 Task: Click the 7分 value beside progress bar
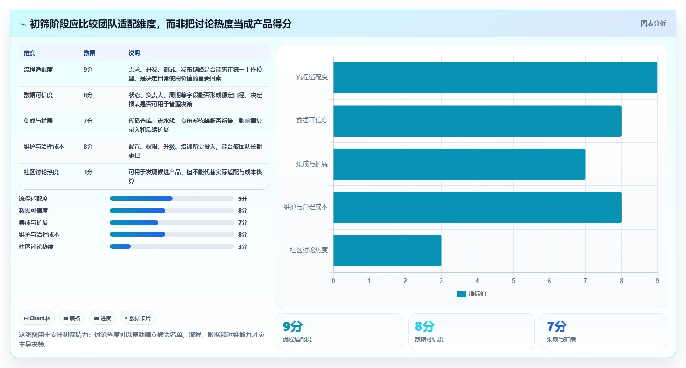pos(243,223)
